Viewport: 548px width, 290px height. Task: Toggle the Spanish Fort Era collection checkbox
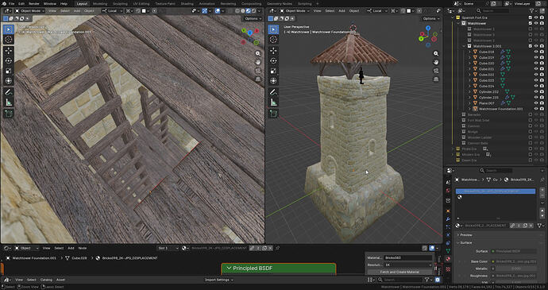click(x=531, y=17)
